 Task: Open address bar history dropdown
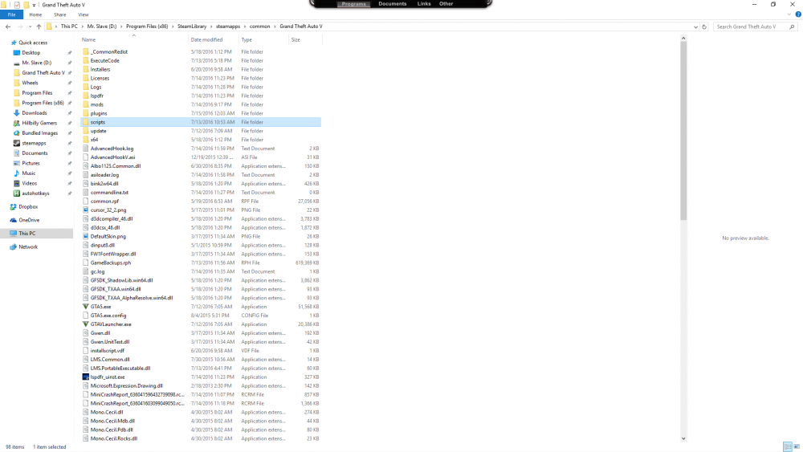tap(695, 26)
